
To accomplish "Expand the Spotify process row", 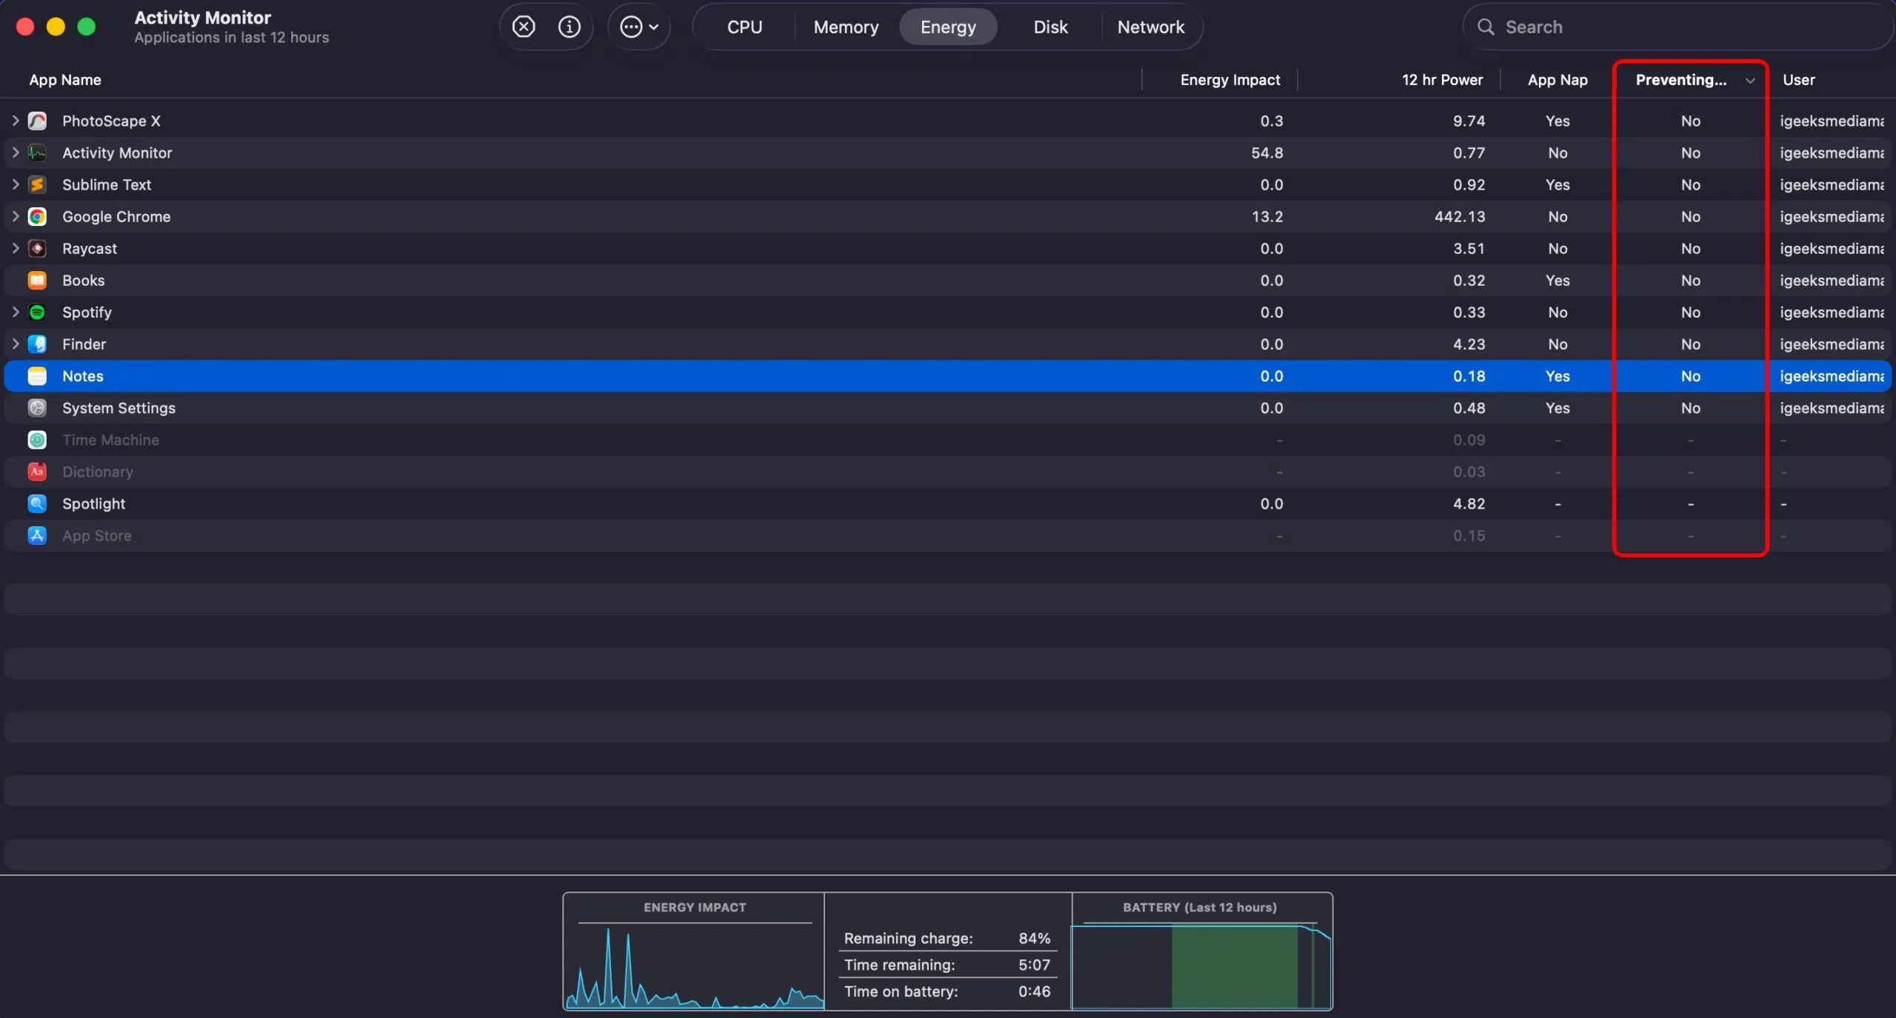I will tap(16, 312).
